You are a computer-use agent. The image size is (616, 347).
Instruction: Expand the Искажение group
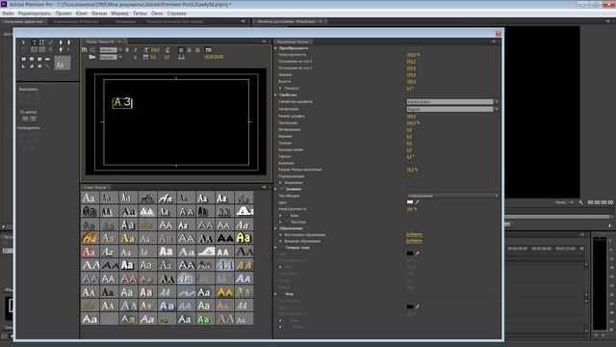coord(280,182)
